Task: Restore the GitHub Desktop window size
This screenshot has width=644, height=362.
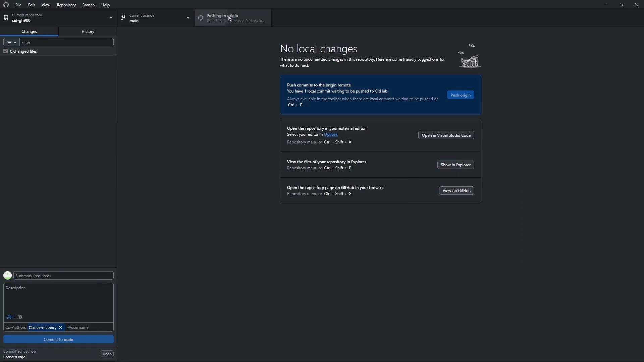Action: (622, 5)
